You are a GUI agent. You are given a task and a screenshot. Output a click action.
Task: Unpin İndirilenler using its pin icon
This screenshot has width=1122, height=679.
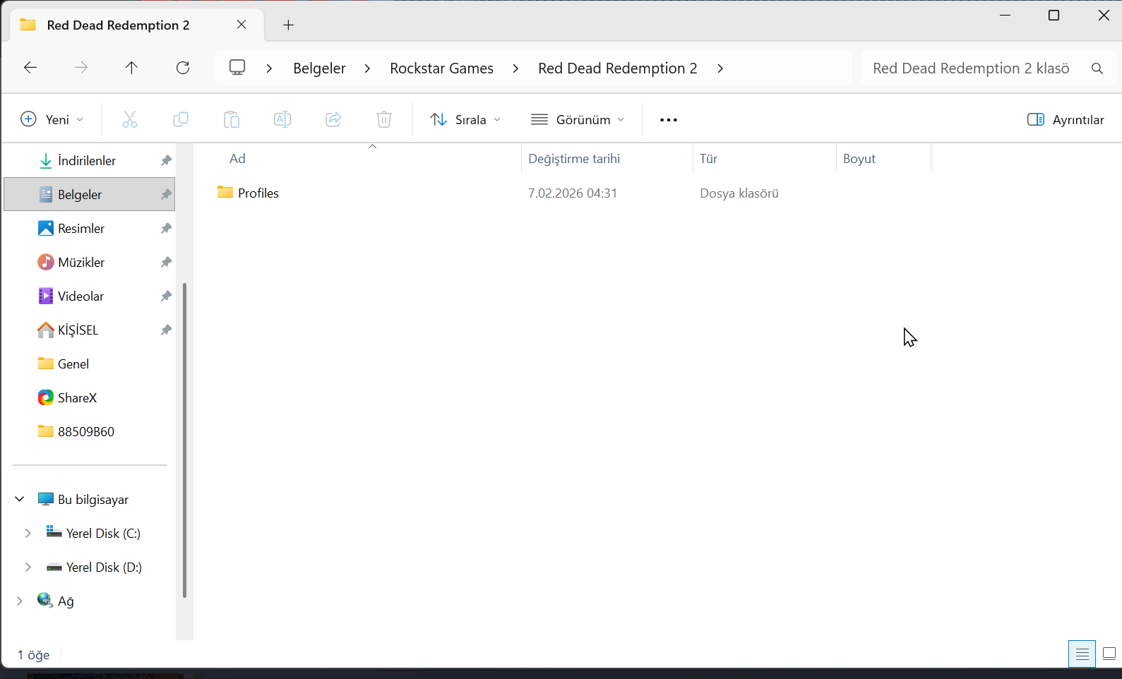166,161
